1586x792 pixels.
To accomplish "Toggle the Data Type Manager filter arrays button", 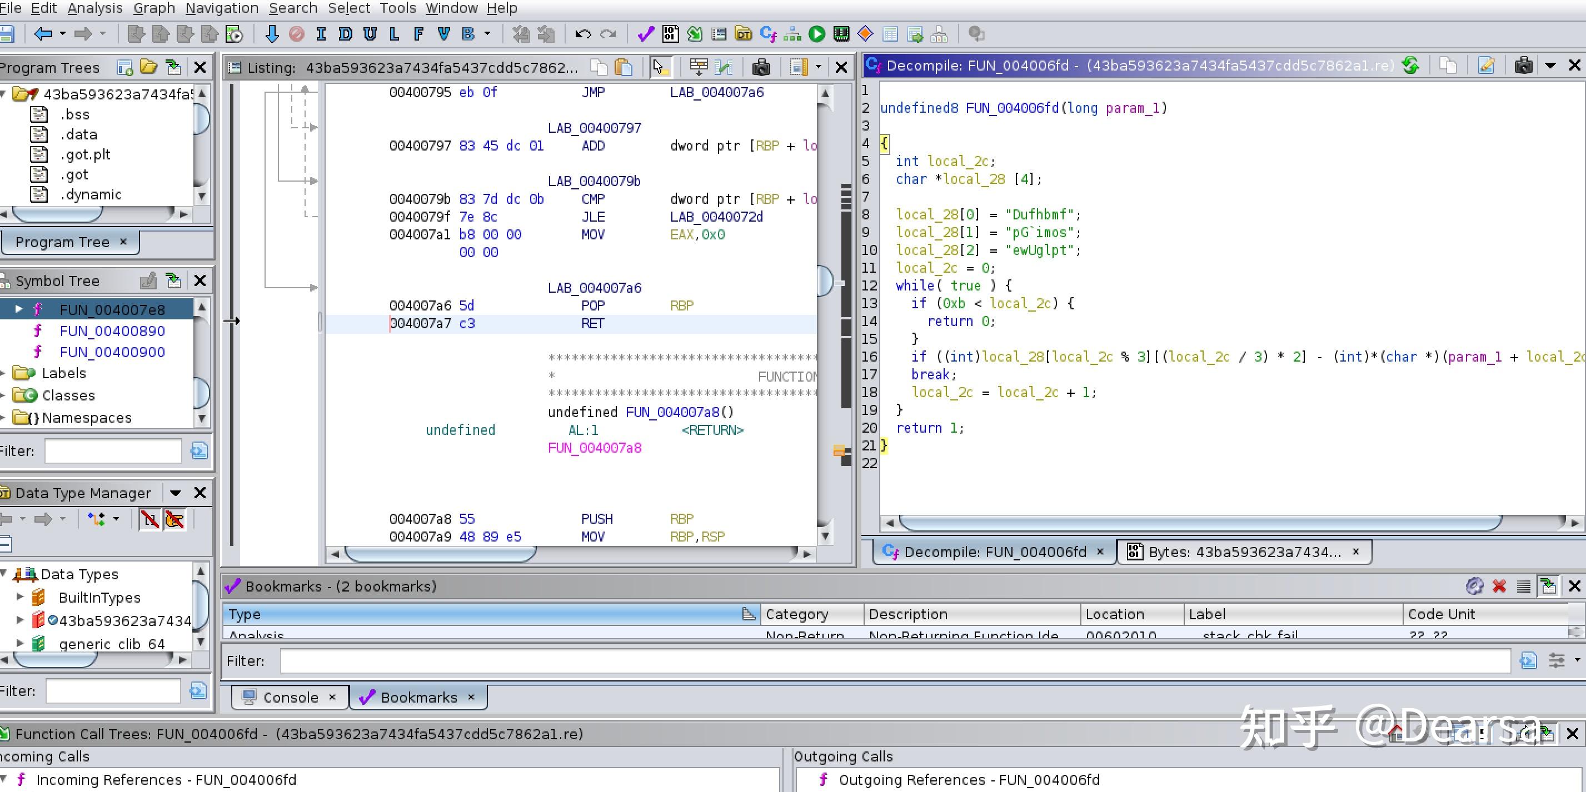I will tap(149, 519).
